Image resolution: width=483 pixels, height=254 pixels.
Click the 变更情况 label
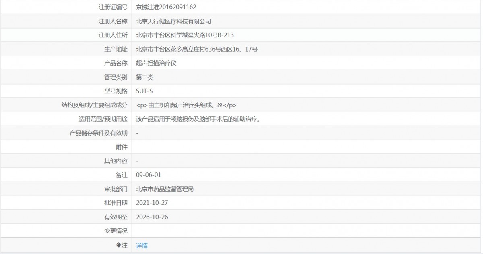coord(116,231)
